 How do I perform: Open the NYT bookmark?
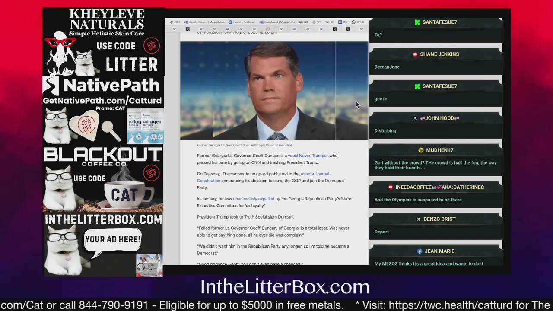175,22
